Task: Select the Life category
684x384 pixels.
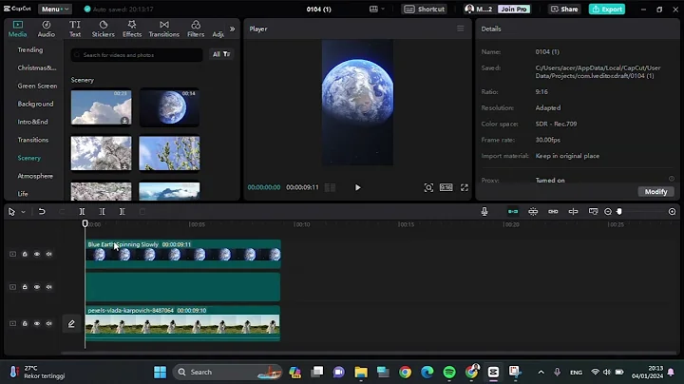Action: [23, 194]
